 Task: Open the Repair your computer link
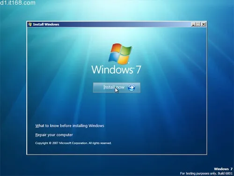coord(54,135)
